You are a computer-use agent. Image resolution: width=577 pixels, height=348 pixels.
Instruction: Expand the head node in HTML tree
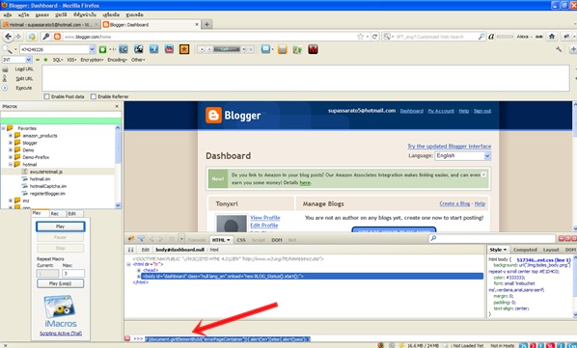point(139,270)
